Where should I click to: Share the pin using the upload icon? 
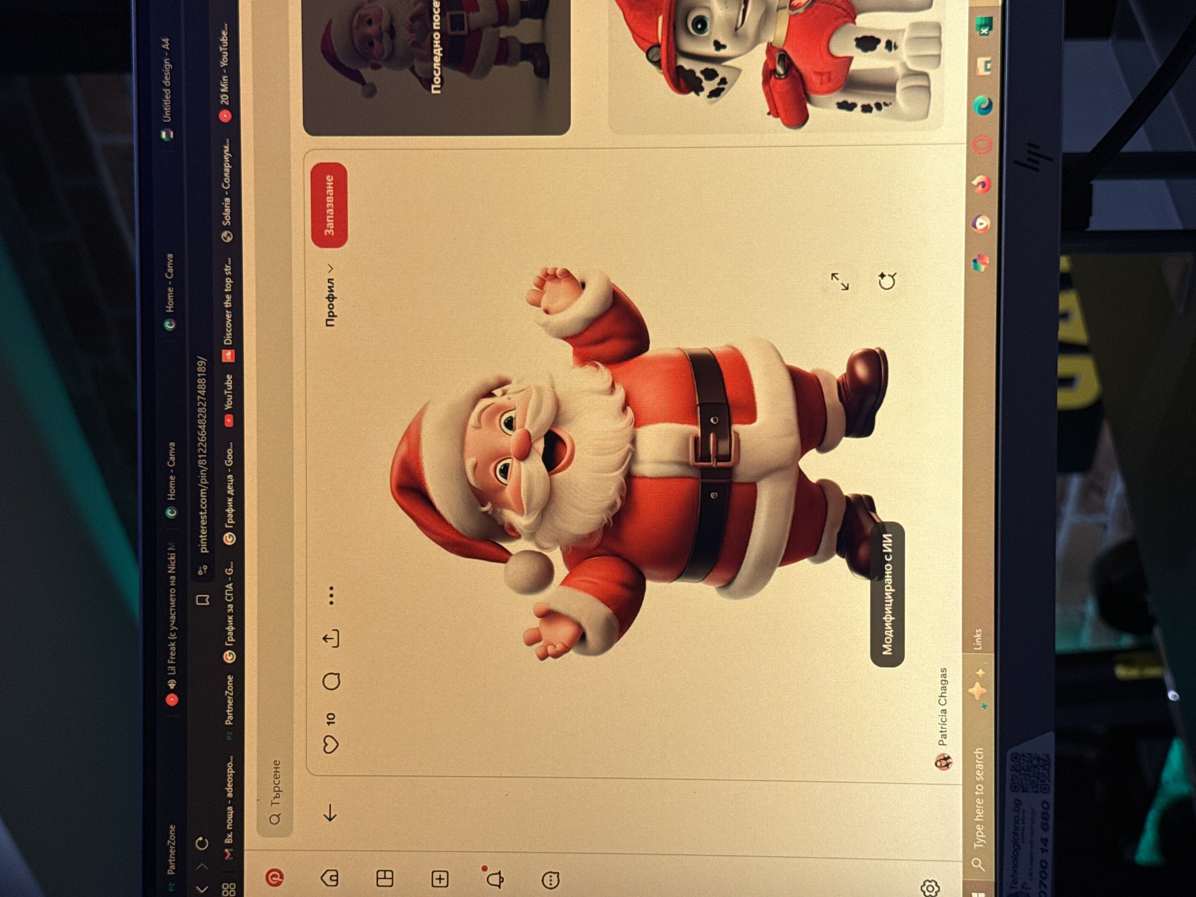(x=331, y=639)
